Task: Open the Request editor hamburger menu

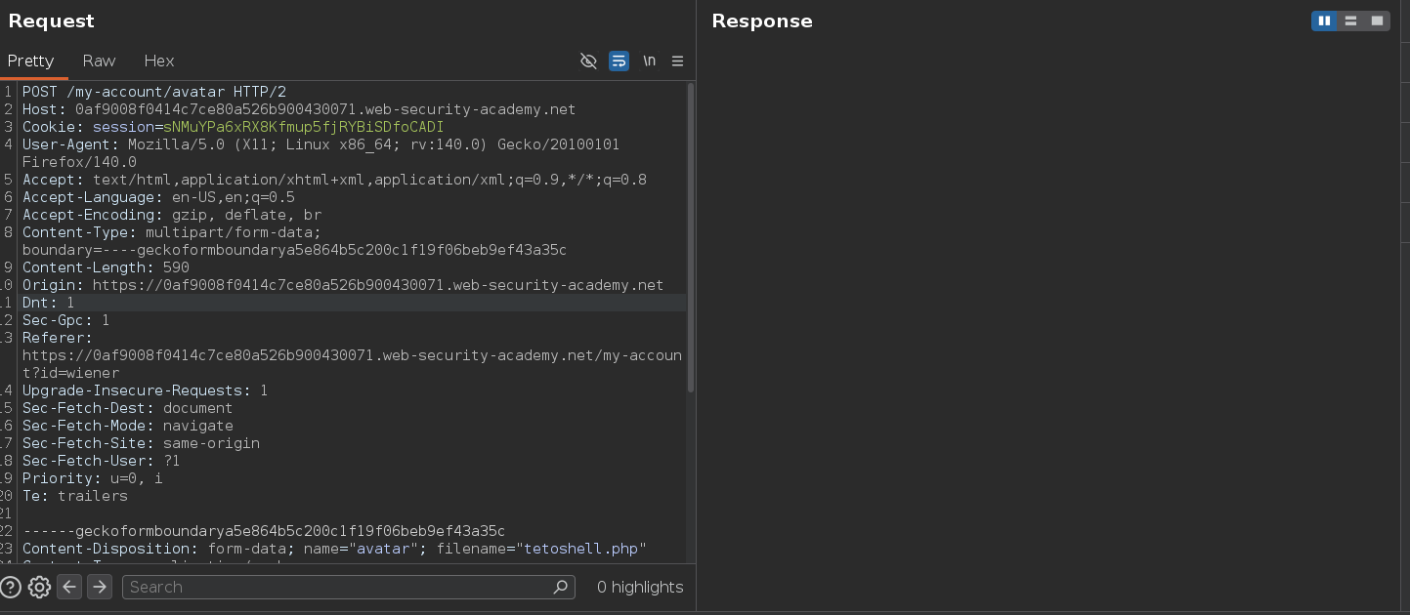Action: pyautogui.click(x=677, y=61)
